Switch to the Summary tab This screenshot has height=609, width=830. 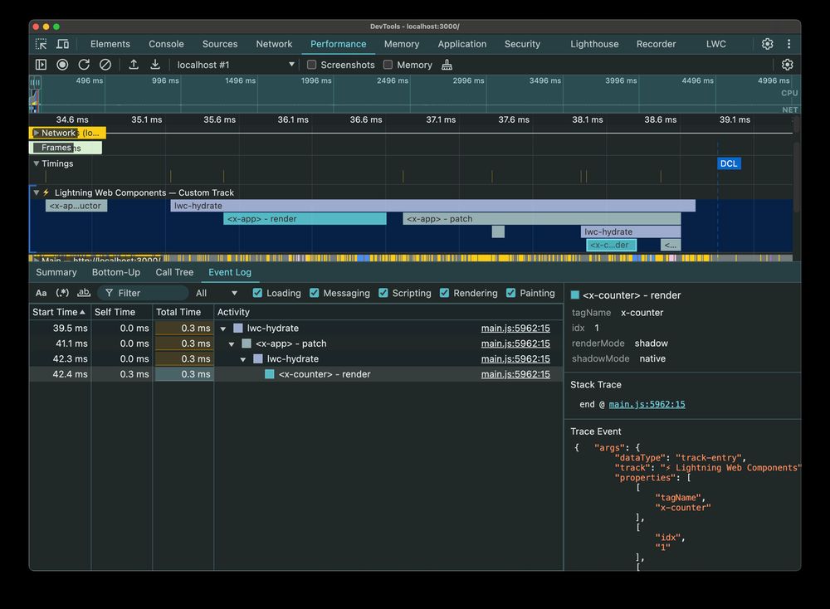[x=56, y=272]
